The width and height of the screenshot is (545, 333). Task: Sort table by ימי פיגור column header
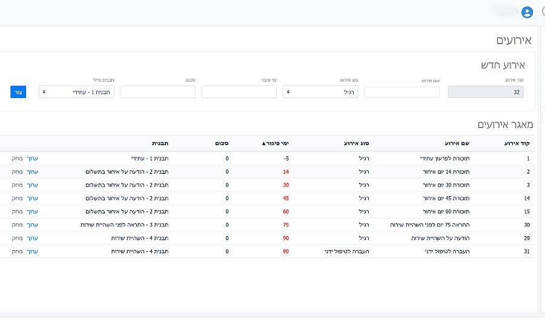coord(276,143)
